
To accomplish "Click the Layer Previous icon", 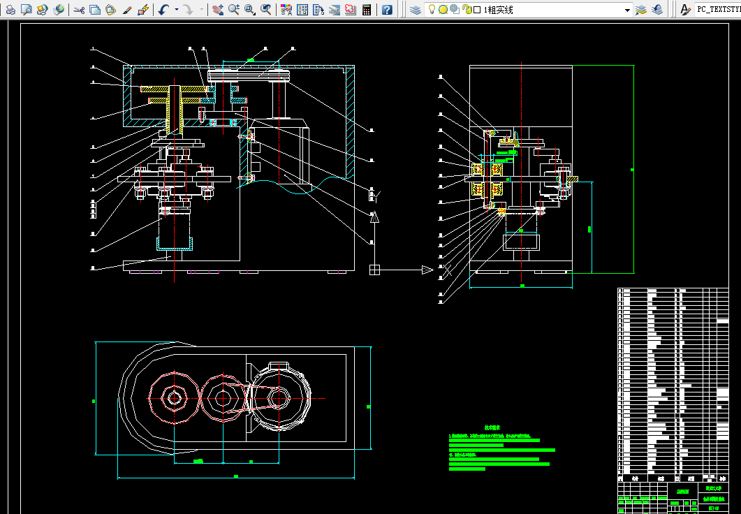I will [657, 10].
